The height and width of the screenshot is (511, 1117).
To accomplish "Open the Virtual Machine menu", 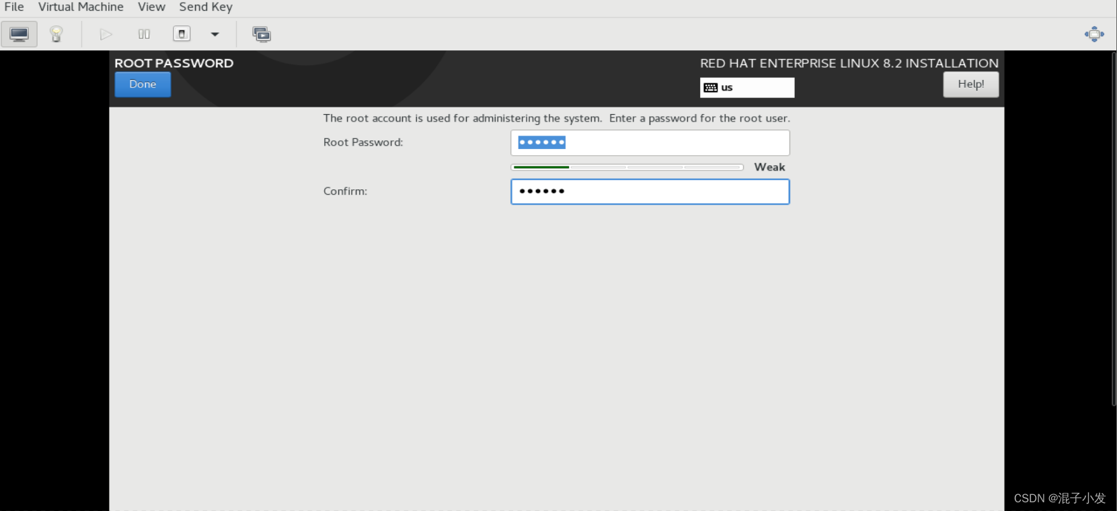I will coord(81,7).
